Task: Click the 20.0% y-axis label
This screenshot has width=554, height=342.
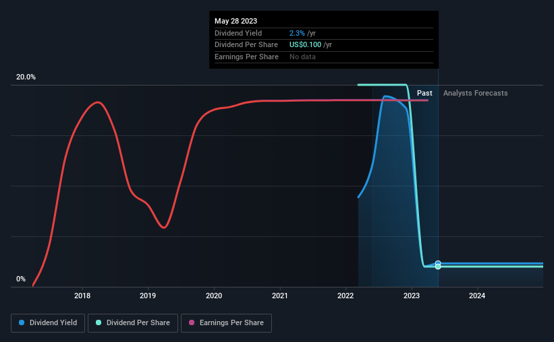Action: click(26, 77)
